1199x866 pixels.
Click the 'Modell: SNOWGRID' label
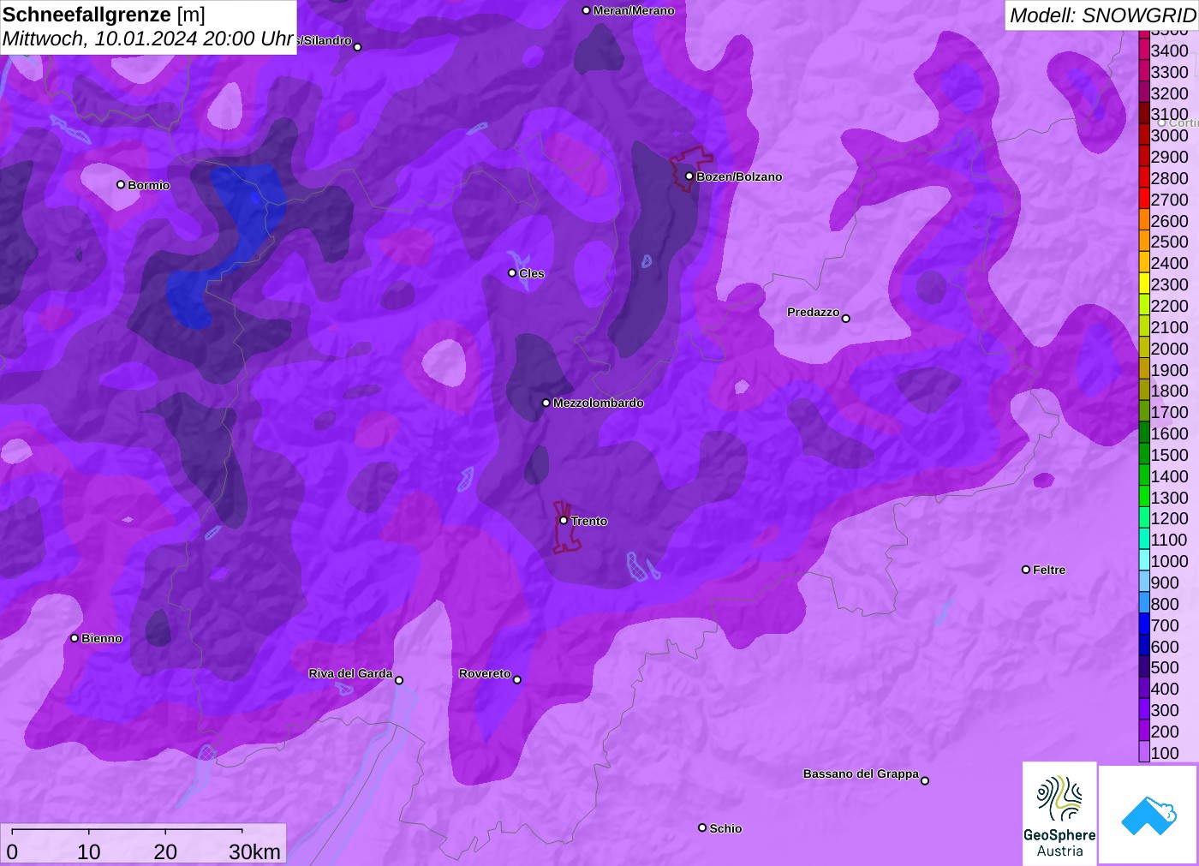1102,15
